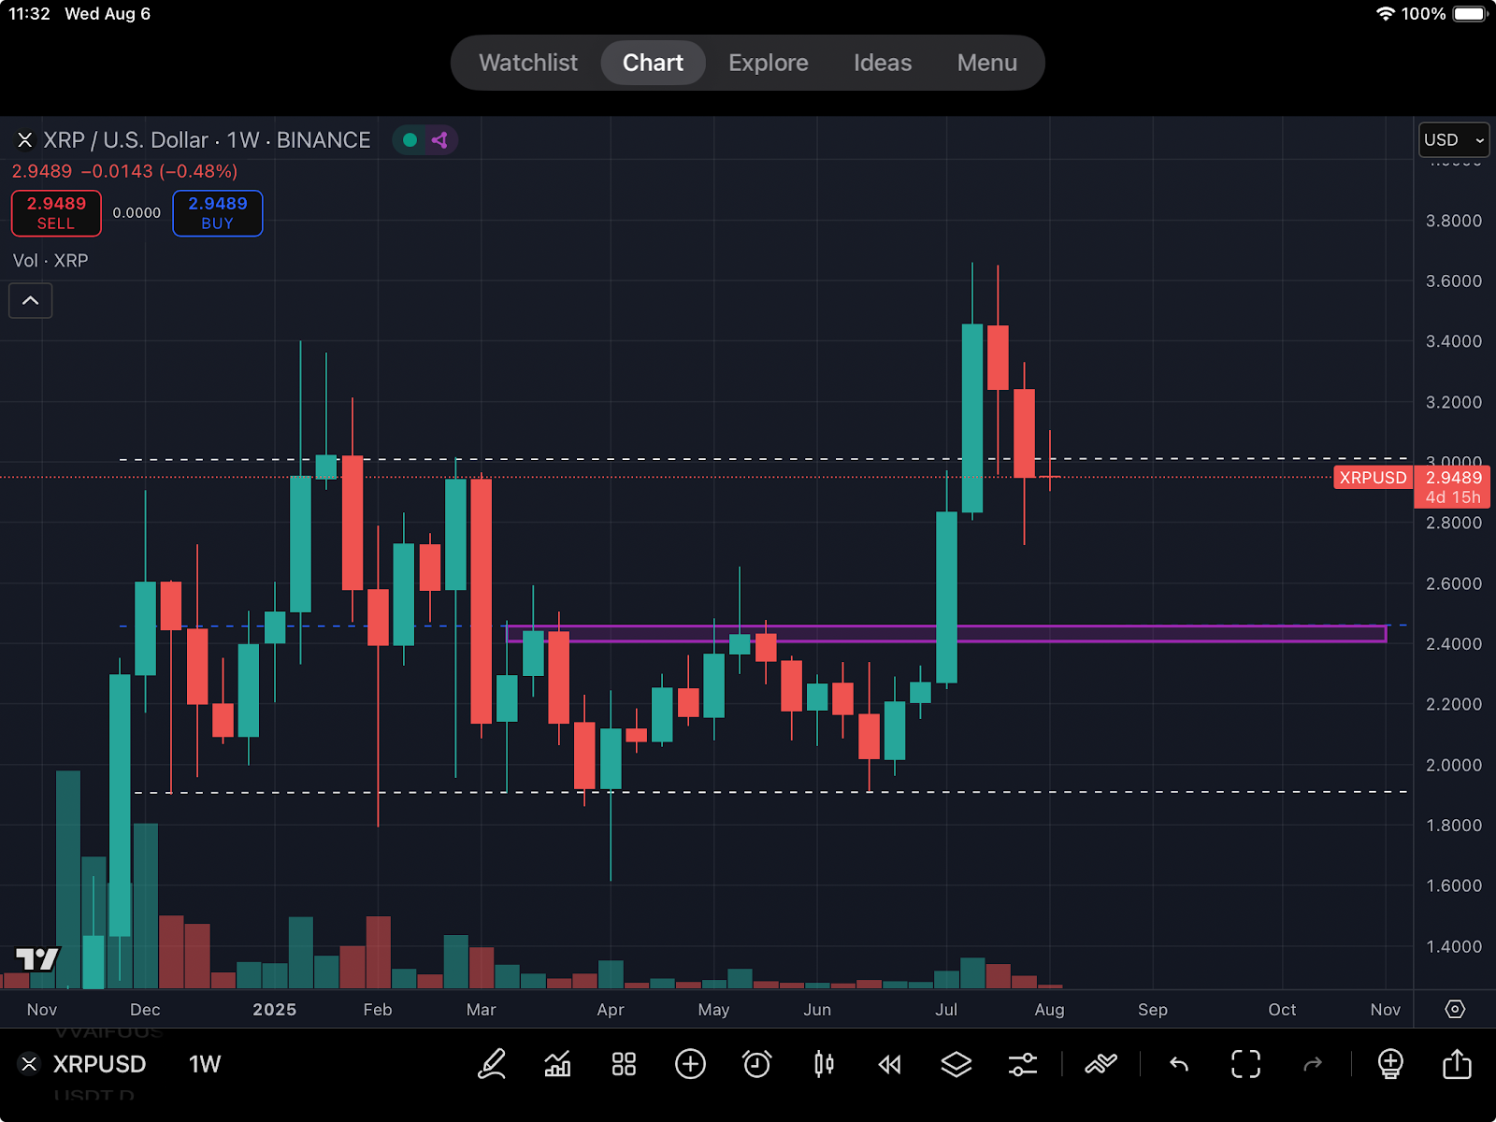This screenshot has height=1122, width=1496.
Task: Tap the 2.9489 SELL button
Action: [x=56, y=213]
